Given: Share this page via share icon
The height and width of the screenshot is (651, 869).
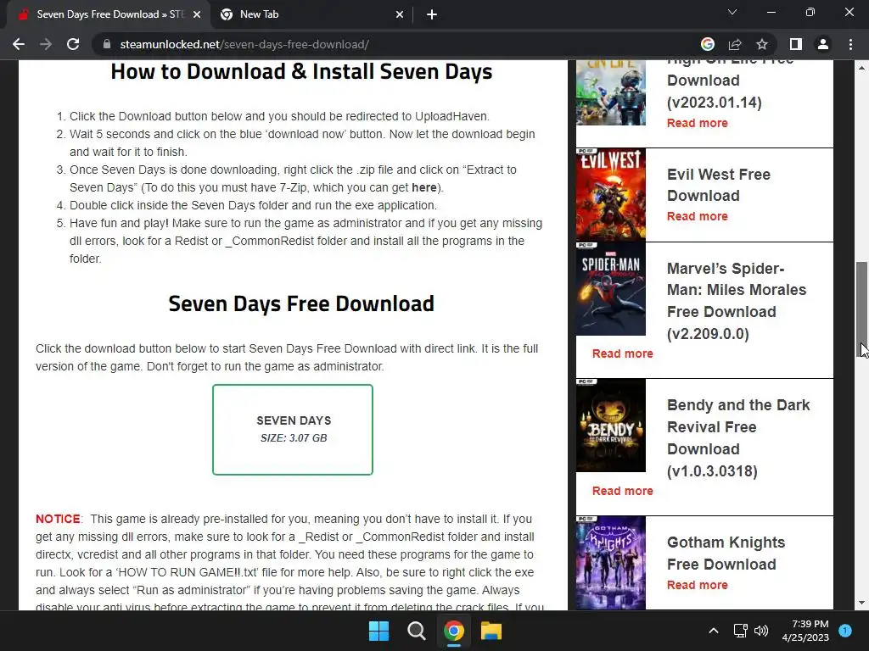Looking at the screenshot, I should [735, 44].
